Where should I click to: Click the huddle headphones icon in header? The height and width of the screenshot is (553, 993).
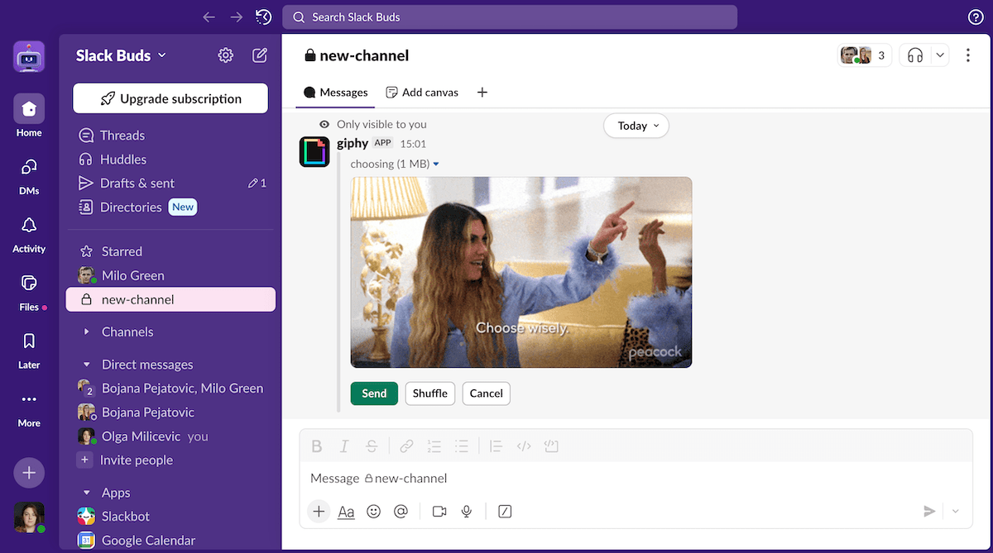coord(914,55)
